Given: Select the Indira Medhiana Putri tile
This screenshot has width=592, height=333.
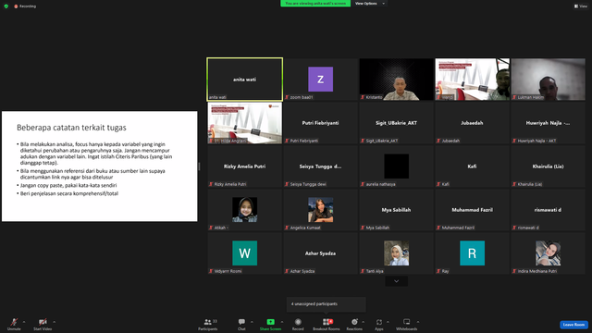Looking at the screenshot, I should [x=548, y=253].
